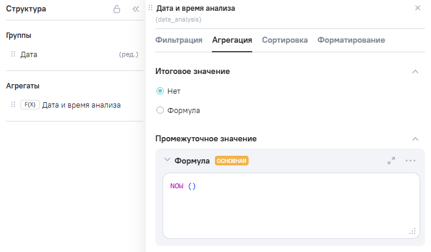Select the Дата и время анализа aggregate item

click(81, 105)
